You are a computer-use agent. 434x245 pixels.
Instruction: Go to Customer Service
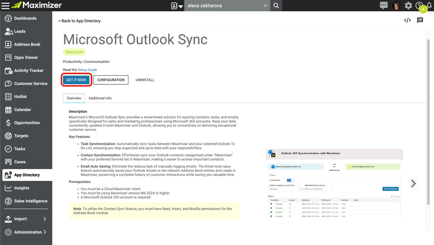tap(26, 83)
